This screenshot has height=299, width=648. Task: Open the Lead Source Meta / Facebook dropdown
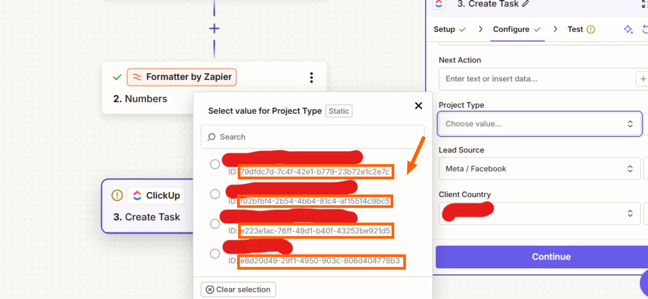(x=540, y=169)
